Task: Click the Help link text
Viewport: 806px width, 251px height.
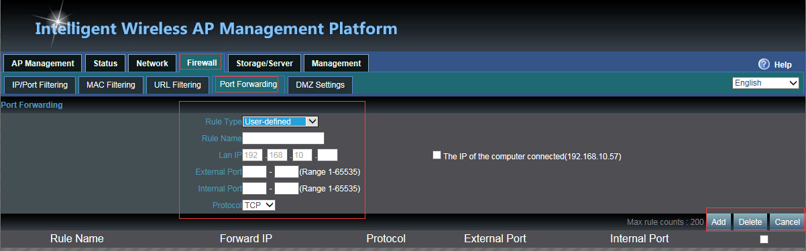Action: (783, 65)
